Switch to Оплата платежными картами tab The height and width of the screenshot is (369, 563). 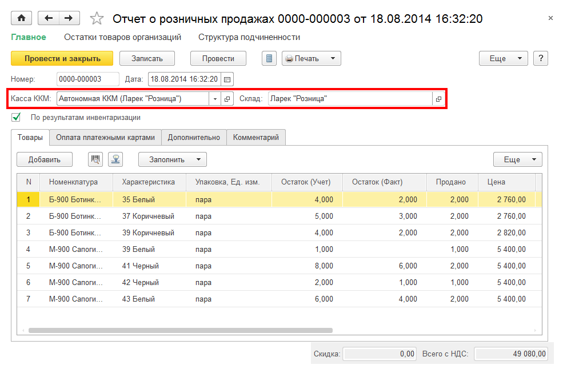click(105, 138)
